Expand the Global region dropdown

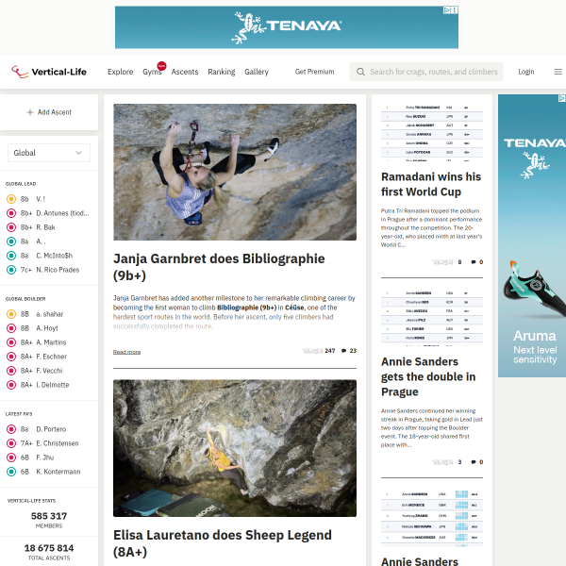[49, 153]
